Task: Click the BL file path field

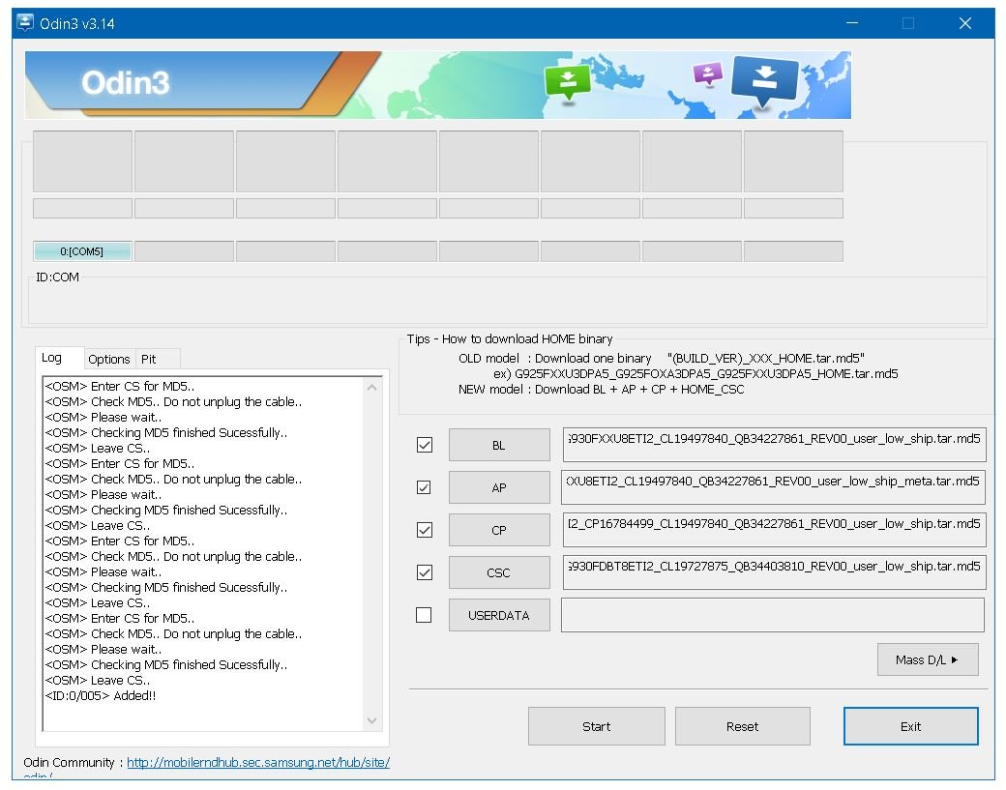Action: (775, 445)
